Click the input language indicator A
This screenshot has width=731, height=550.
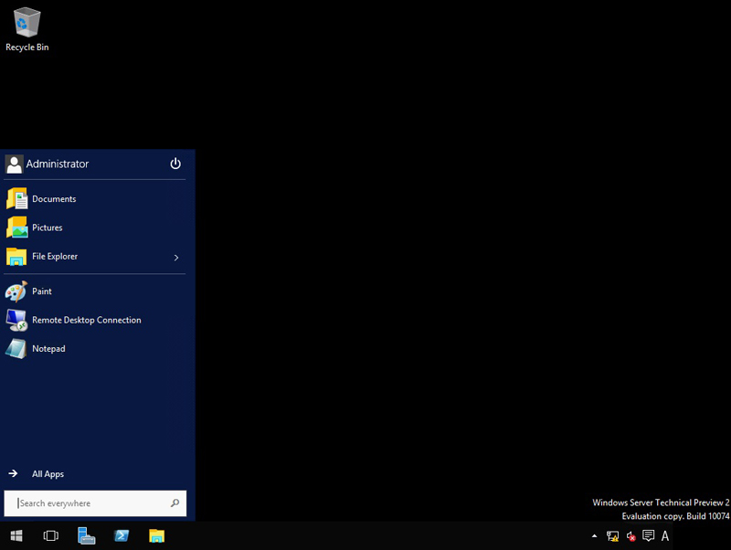point(665,536)
